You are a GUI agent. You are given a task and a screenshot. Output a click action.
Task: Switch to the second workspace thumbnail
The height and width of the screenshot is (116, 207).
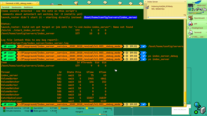click(142, 111)
